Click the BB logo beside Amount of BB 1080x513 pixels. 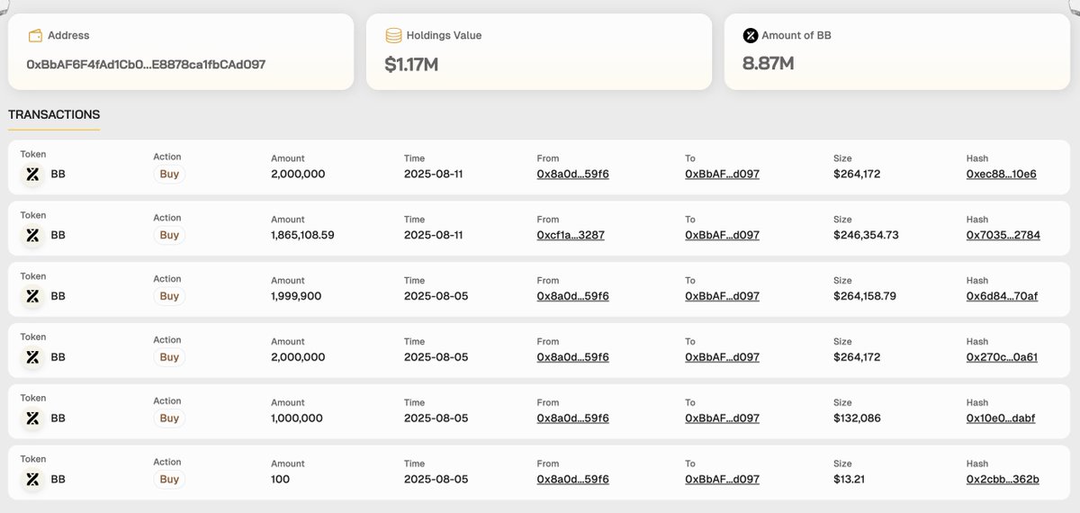[751, 36]
